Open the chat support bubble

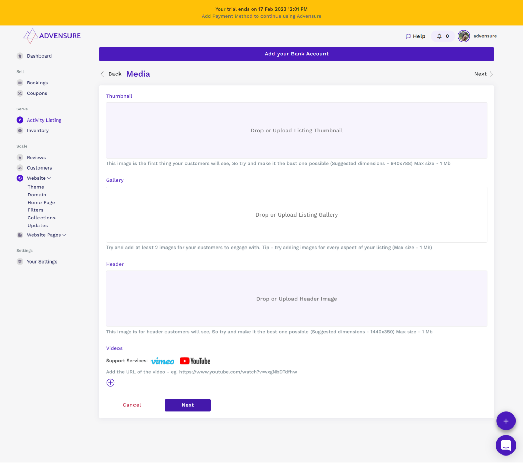coord(506,445)
